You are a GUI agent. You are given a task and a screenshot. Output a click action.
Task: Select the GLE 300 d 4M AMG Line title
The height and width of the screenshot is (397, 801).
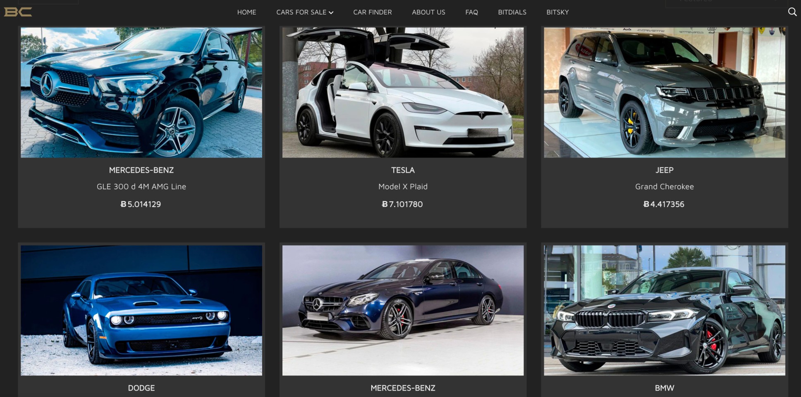(141, 187)
